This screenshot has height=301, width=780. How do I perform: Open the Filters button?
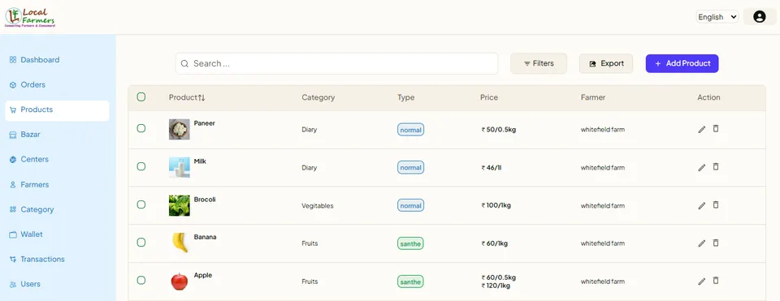point(539,63)
